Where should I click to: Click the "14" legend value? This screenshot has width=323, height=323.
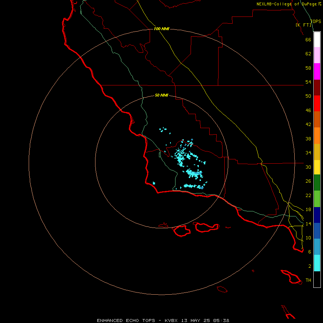coord(308,224)
